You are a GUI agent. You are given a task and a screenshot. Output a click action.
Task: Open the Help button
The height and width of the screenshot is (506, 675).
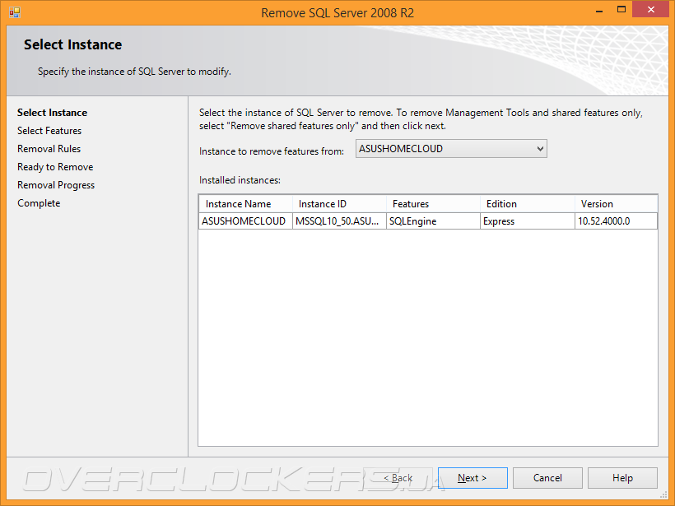(x=622, y=478)
